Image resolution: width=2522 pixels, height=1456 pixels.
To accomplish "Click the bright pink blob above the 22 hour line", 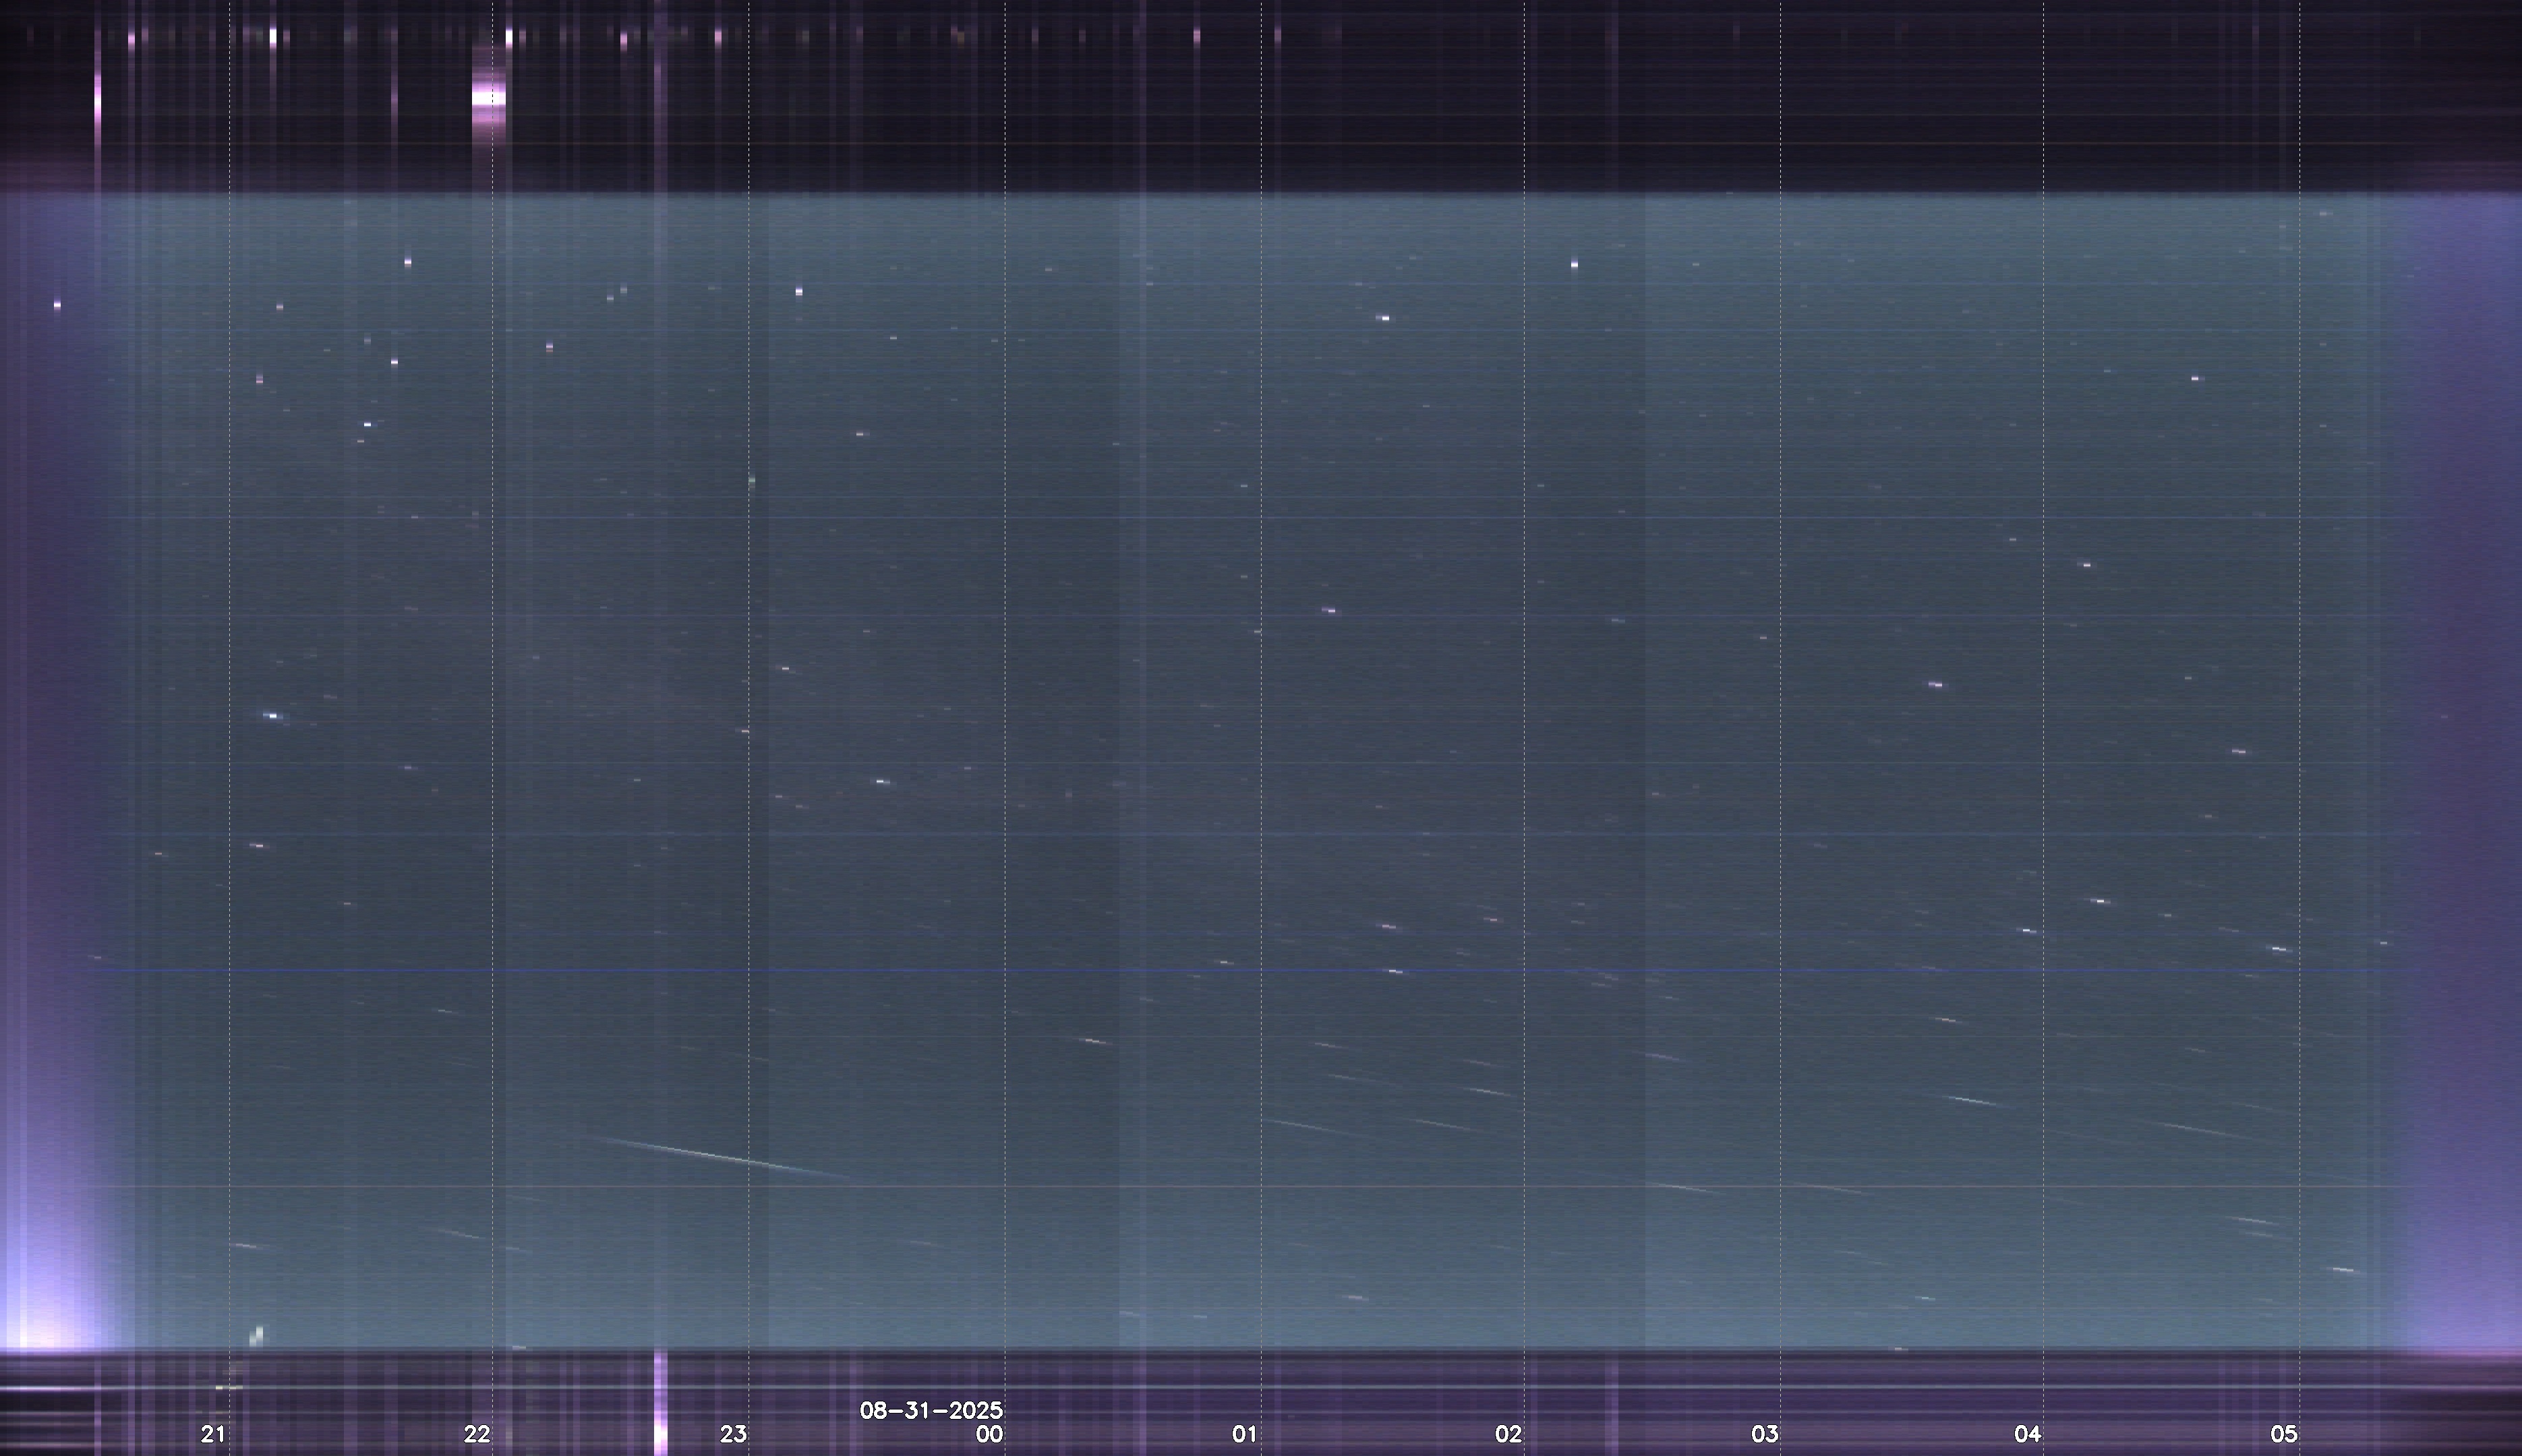I will (488, 98).
